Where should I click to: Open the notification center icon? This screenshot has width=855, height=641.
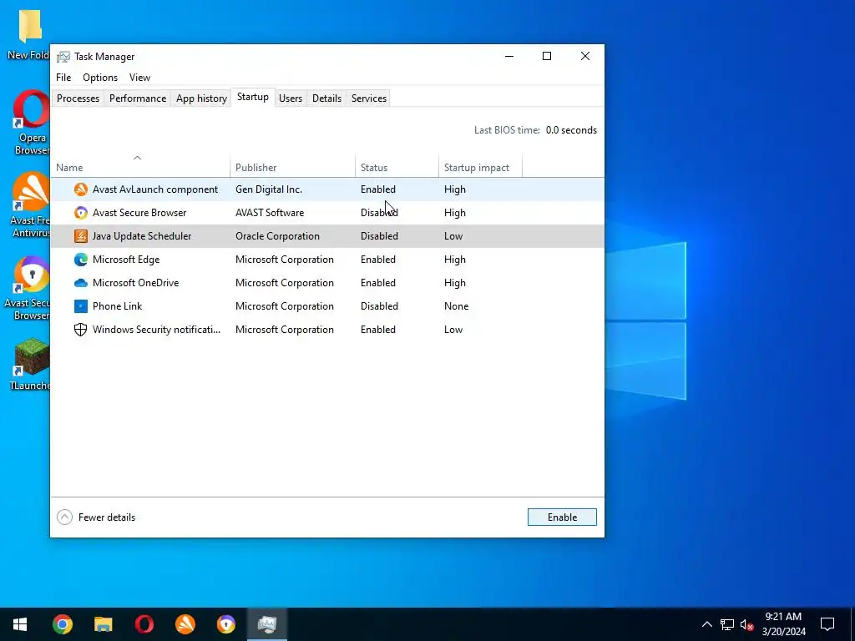pos(827,624)
